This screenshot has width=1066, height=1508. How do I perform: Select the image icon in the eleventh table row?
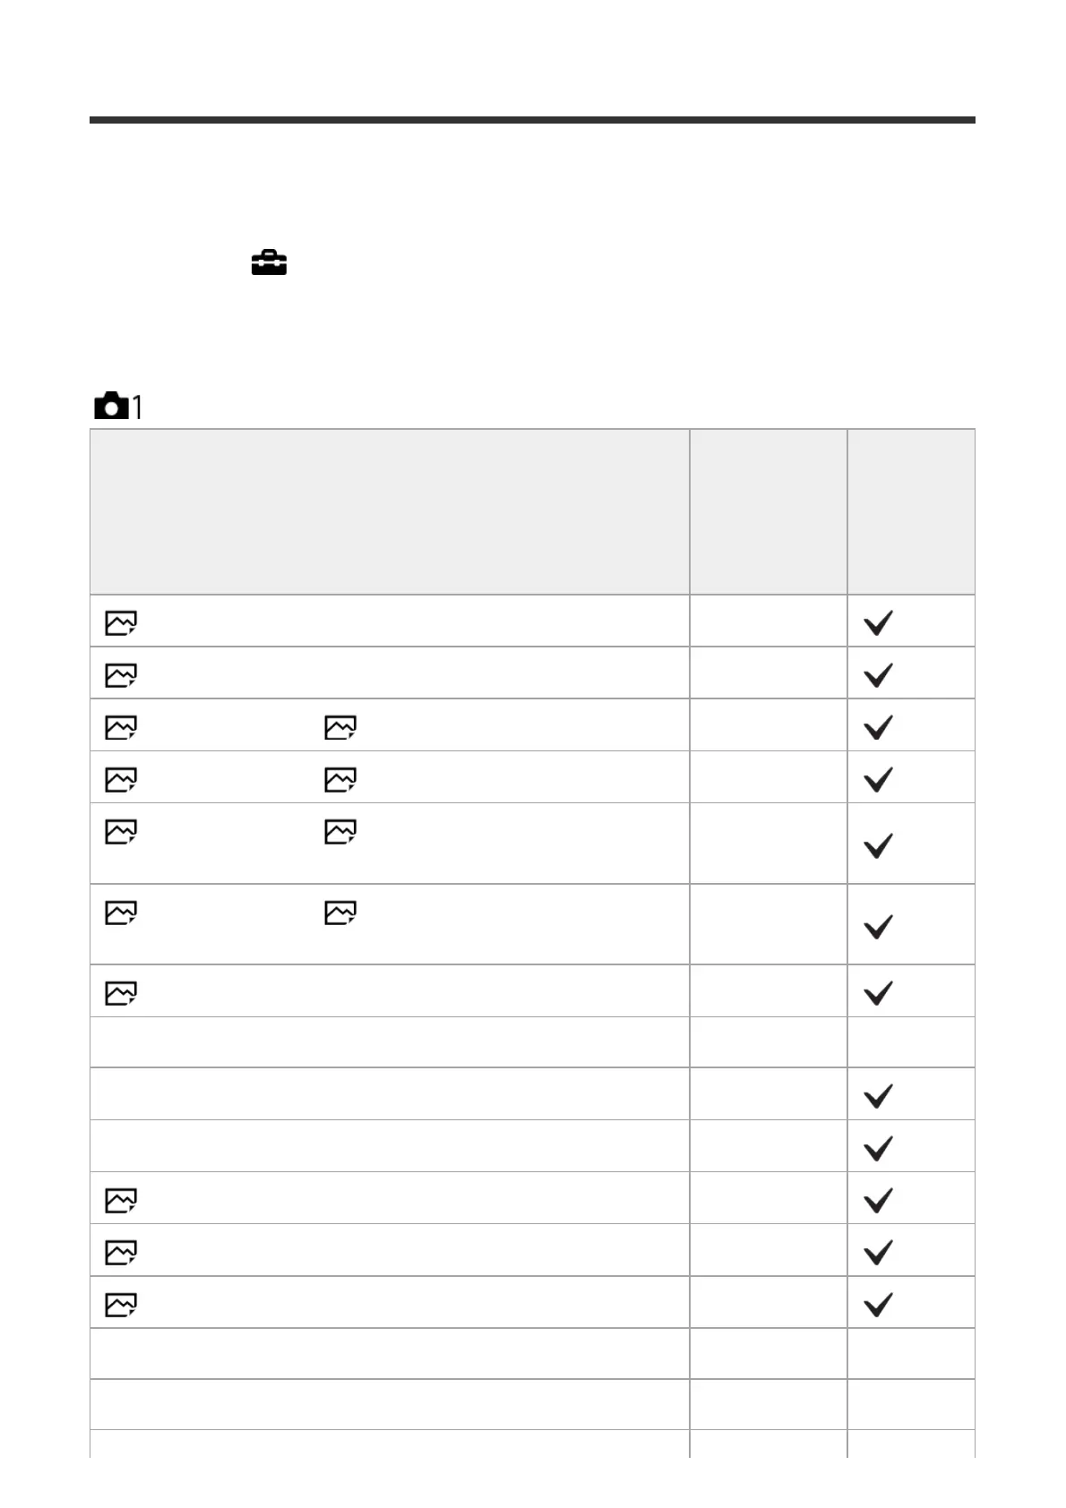click(121, 1200)
